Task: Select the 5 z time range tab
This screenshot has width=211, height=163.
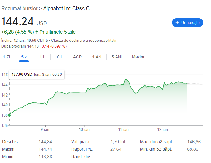Action: [24, 57]
